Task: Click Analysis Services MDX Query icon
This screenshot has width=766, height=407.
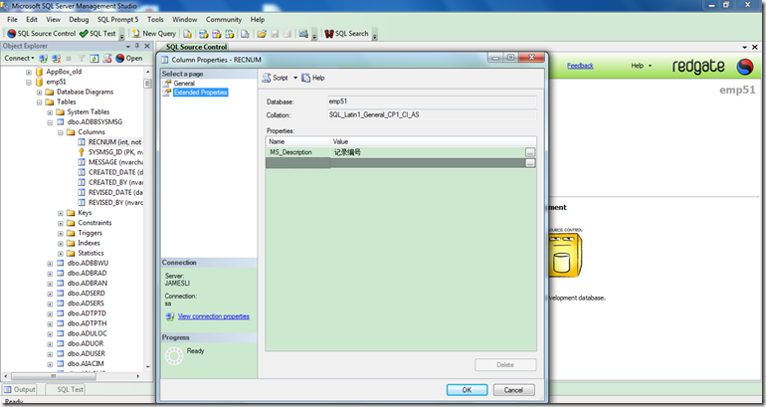Action: [x=204, y=34]
